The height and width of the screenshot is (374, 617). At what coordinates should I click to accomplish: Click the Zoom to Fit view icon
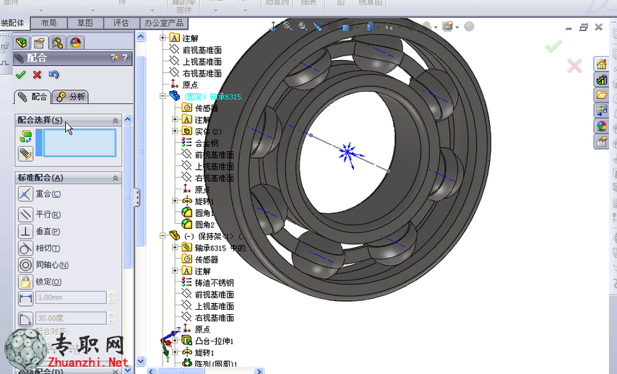coord(288,26)
